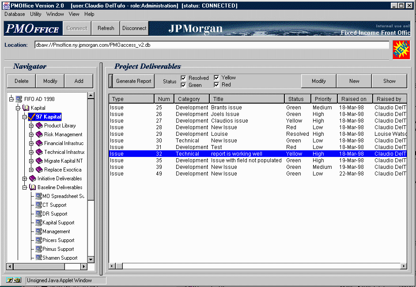Click the computer icon for DR Support
Screen dimensions: 416x287
pyautogui.click(x=39, y=214)
